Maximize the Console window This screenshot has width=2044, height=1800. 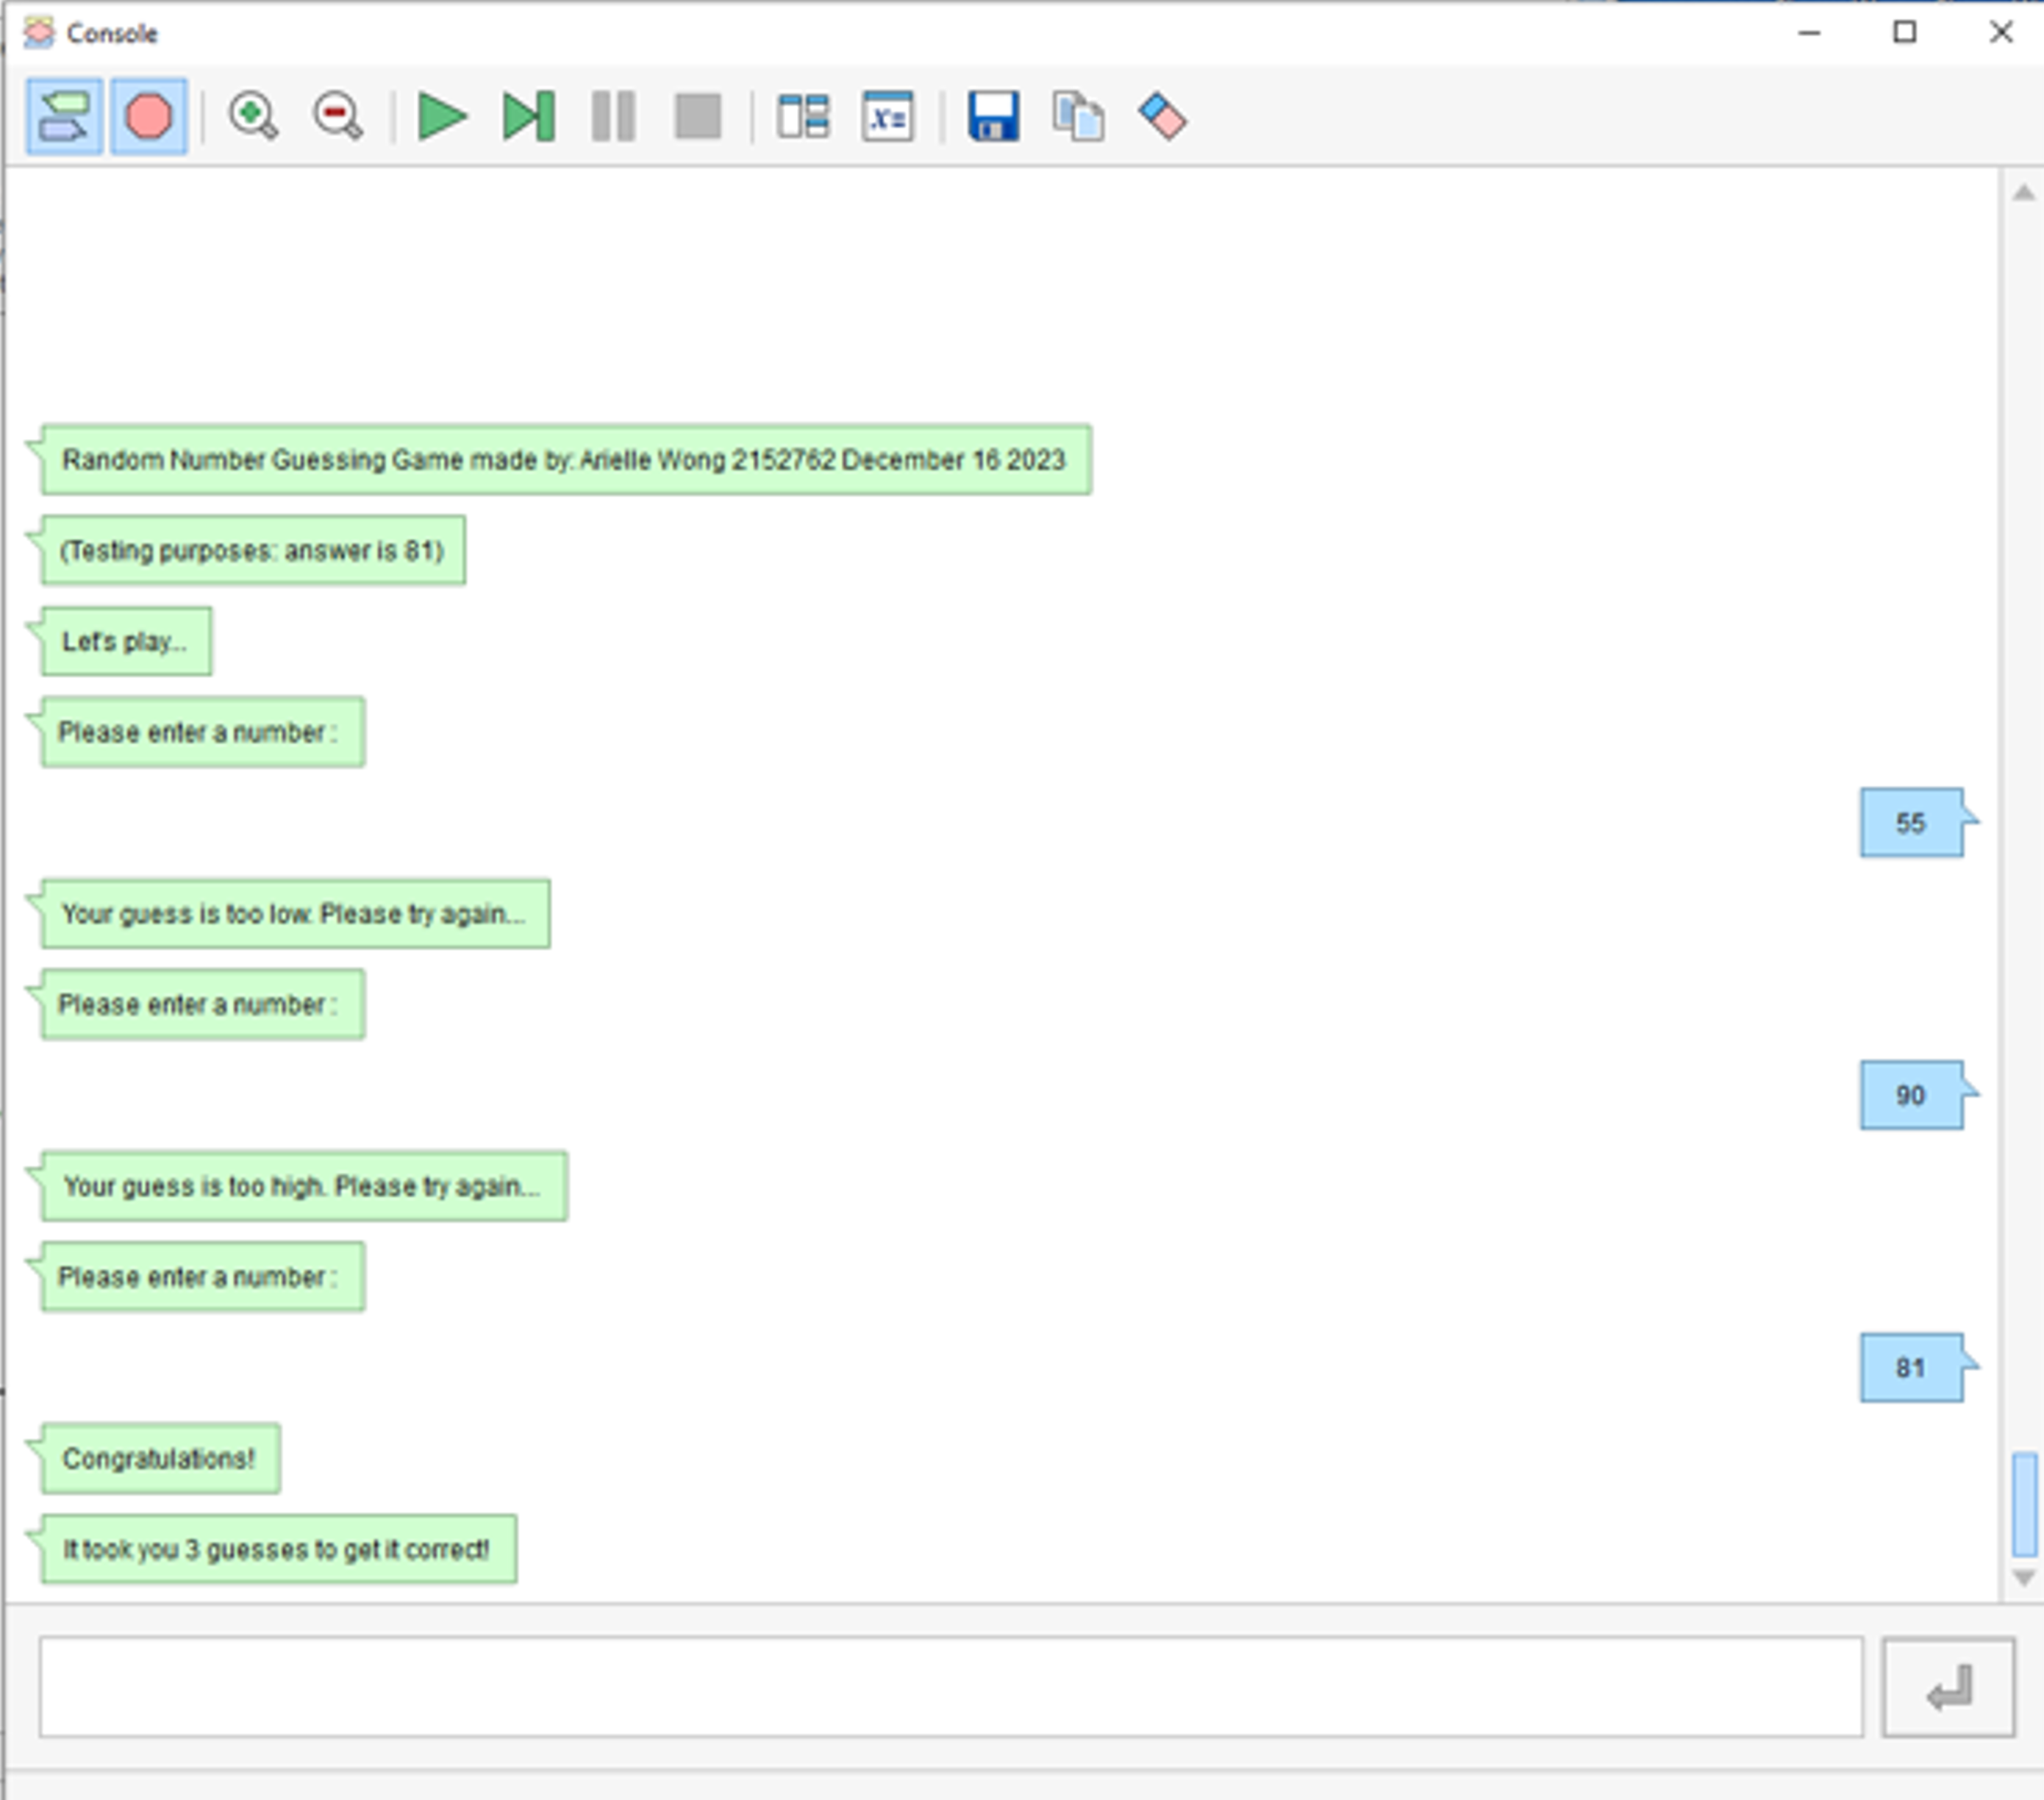tap(1905, 33)
